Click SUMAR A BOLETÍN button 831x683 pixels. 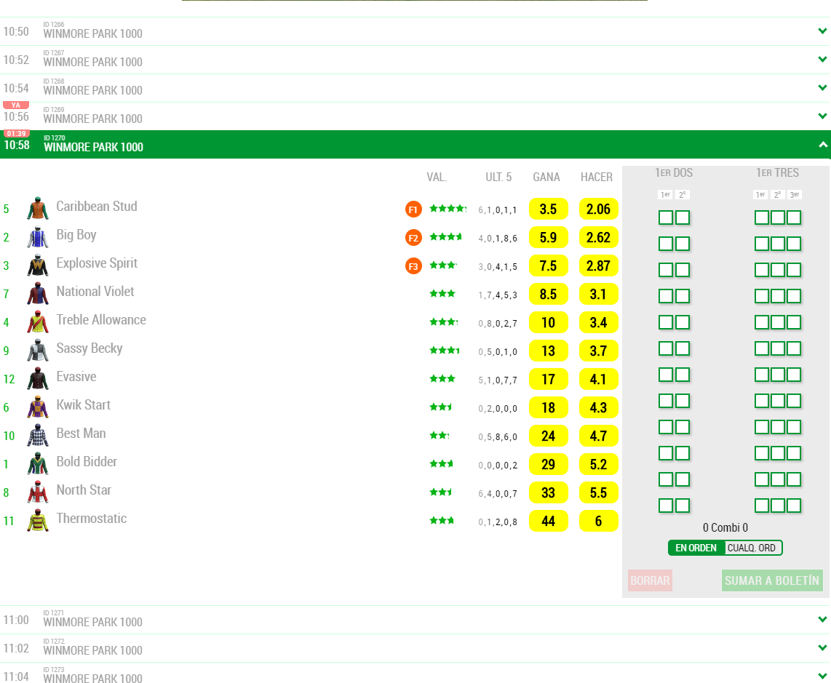pos(772,580)
